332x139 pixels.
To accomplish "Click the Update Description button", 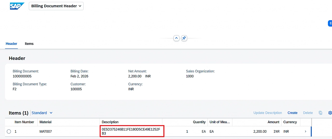I will 267,113.
